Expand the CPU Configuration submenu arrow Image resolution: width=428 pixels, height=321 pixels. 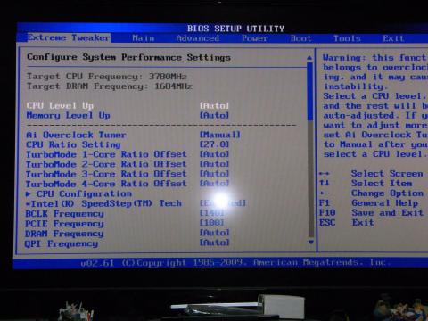point(29,194)
